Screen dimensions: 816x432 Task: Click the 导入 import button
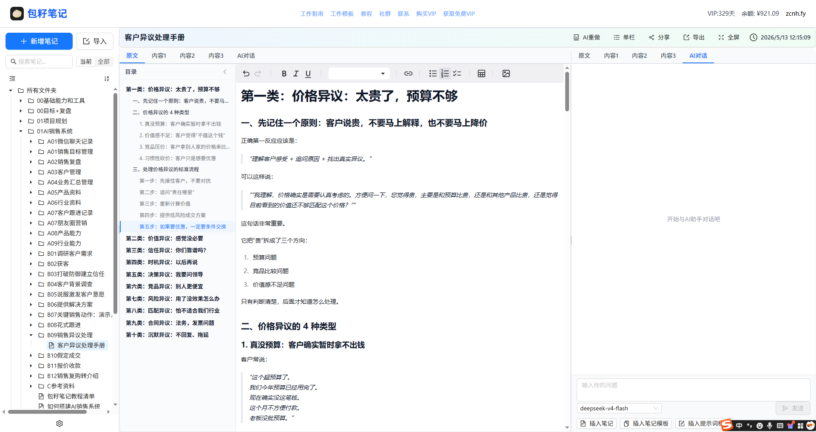point(95,41)
